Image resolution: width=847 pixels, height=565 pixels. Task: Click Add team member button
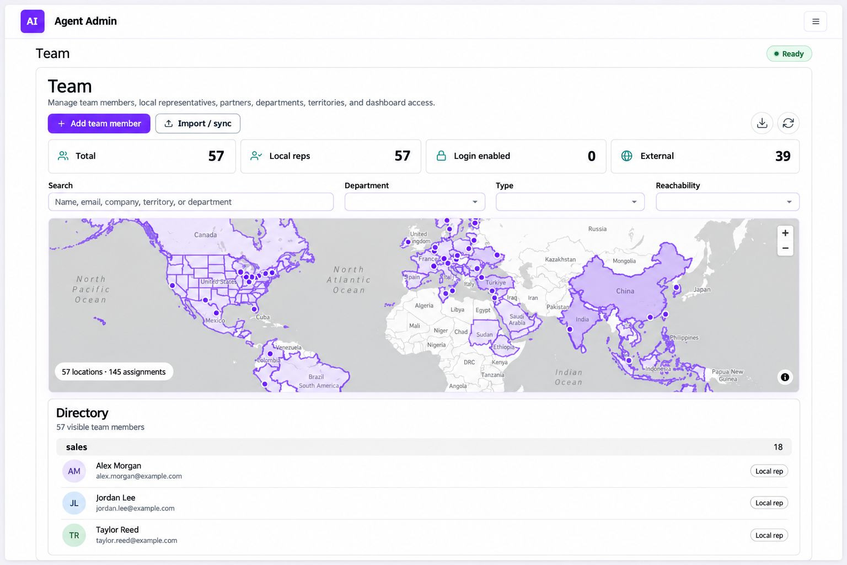click(x=99, y=124)
